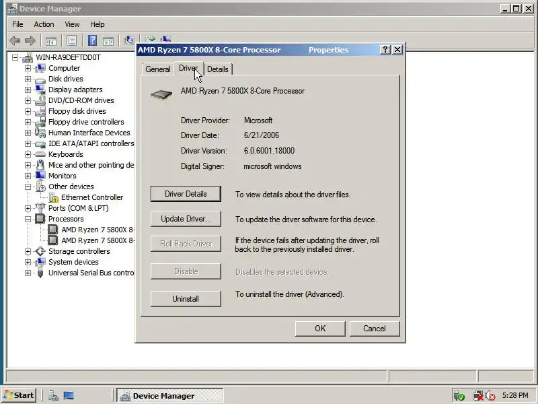Image resolution: width=538 pixels, height=404 pixels.
Task: Open the View menu
Action: pyautogui.click(x=72, y=24)
